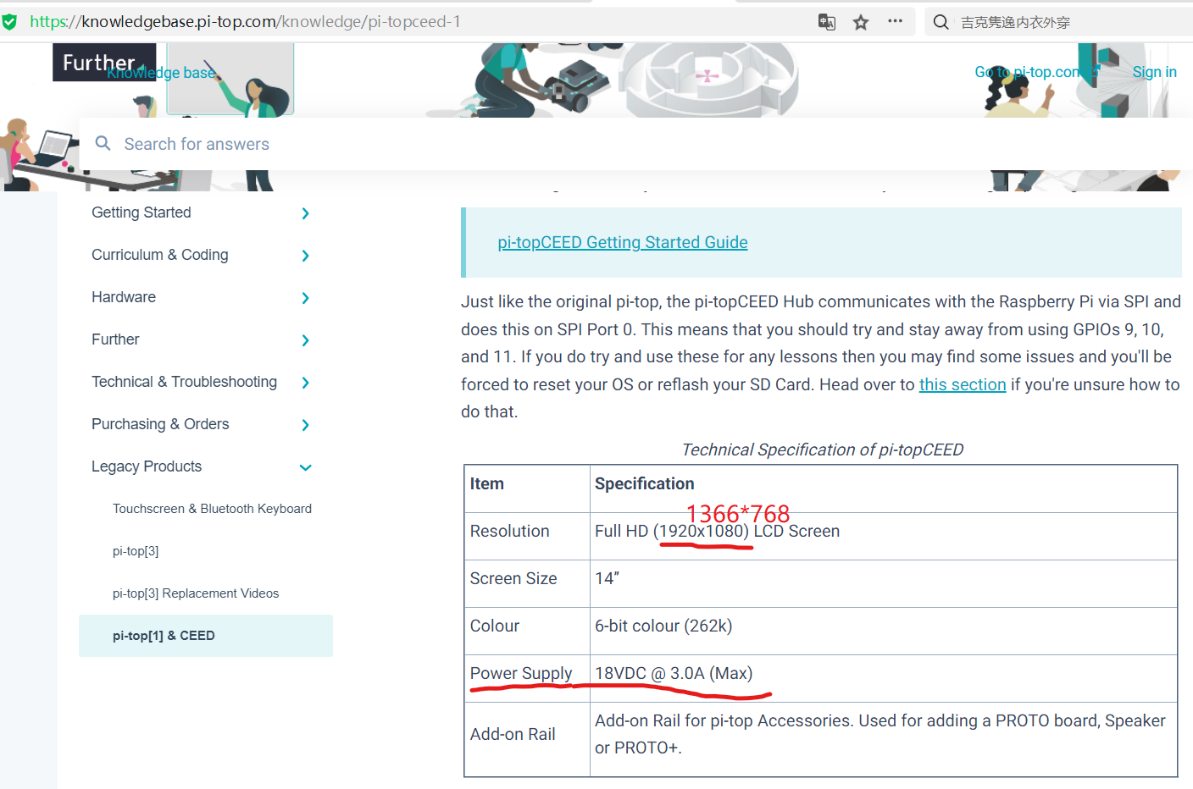Screen dimensions: 1193x789
Task: Follow the 'this section' link
Action: click(963, 384)
